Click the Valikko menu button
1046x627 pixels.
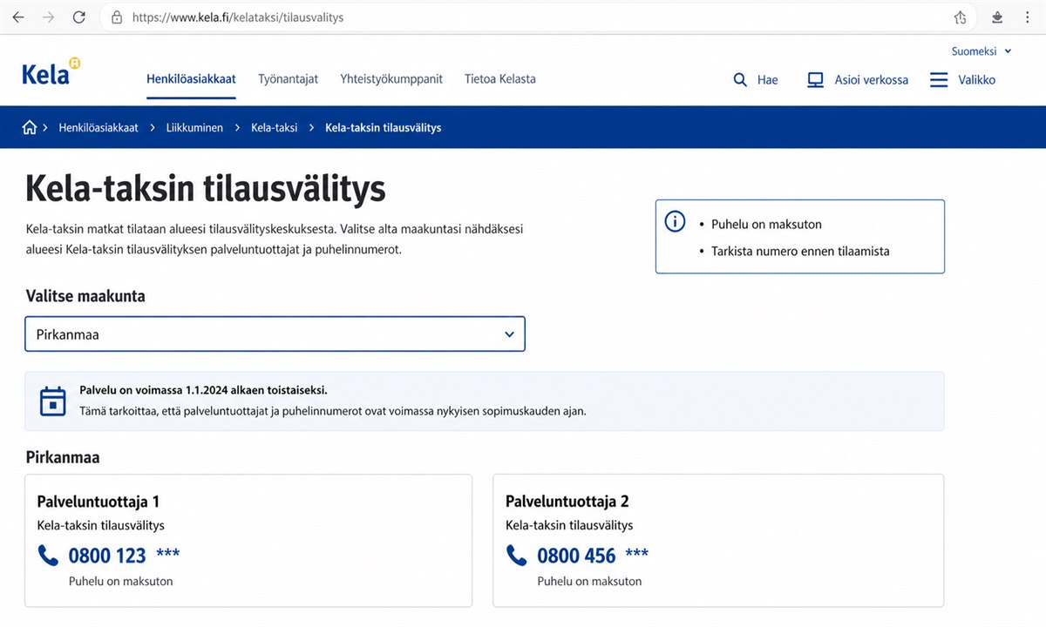tap(962, 80)
